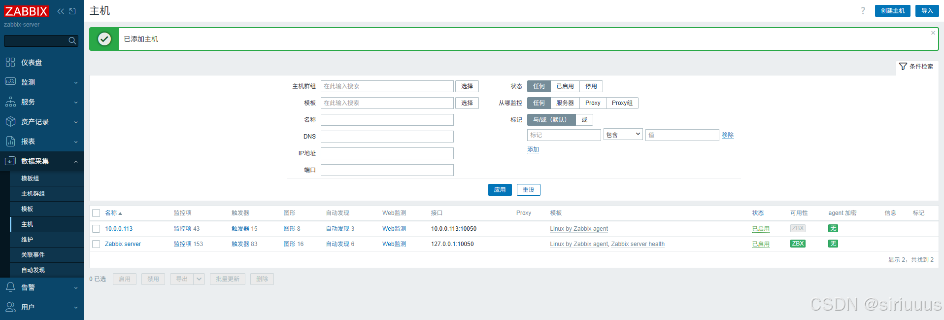Click the 导入 button
Image resolution: width=944 pixels, height=320 pixels.
click(x=927, y=11)
